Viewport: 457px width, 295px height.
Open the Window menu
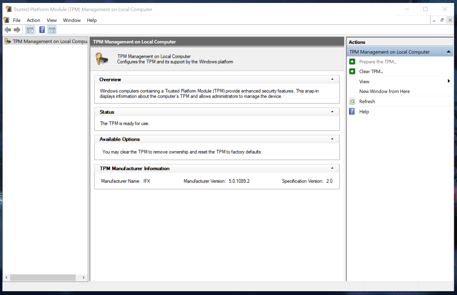tap(72, 20)
